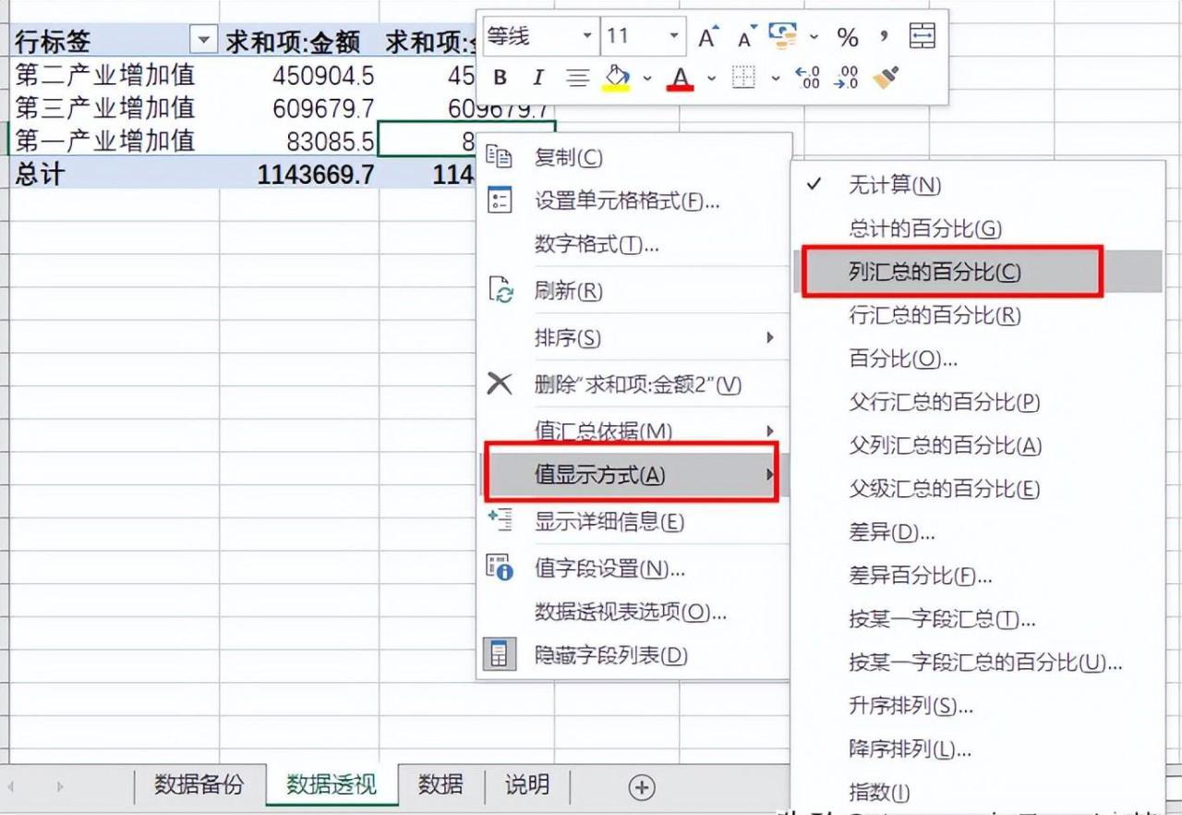1182x815 pixels.
Task: Click the center align icon
Action: 578,78
